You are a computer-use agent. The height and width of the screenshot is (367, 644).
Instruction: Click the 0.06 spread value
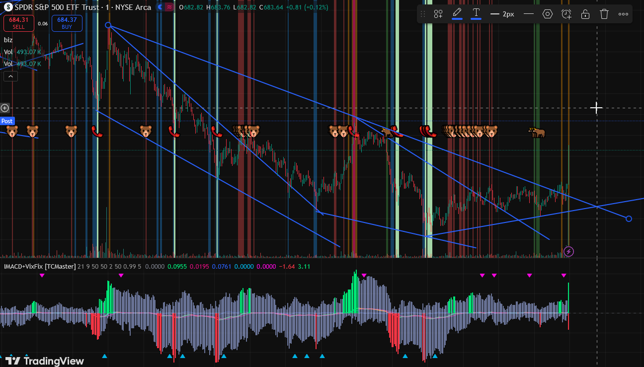(x=43, y=23)
